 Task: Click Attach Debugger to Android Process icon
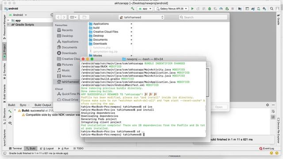coord(227,8)
